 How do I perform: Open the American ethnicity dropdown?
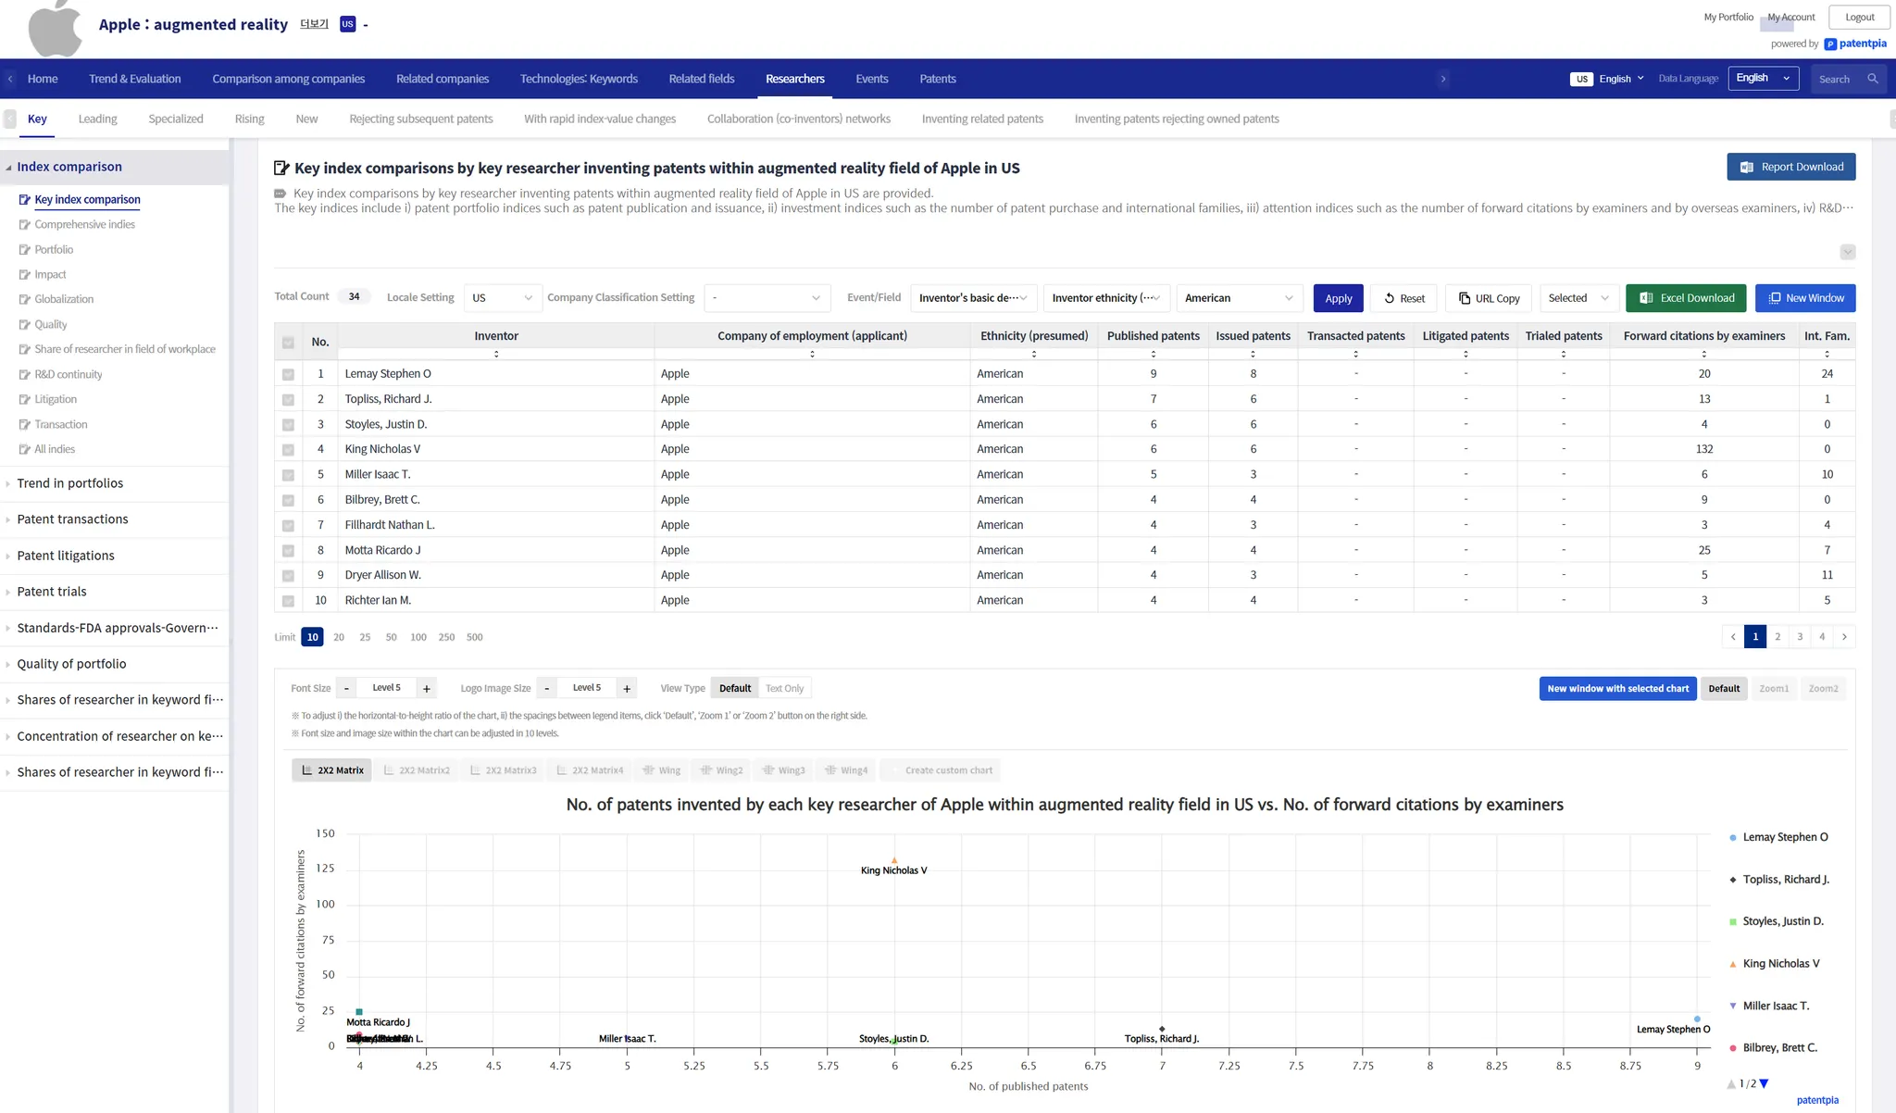[x=1238, y=298]
